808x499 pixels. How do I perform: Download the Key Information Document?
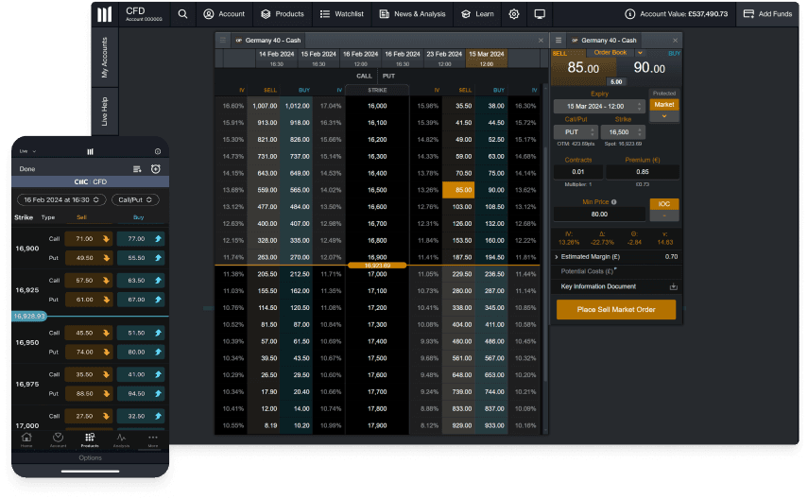674,286
